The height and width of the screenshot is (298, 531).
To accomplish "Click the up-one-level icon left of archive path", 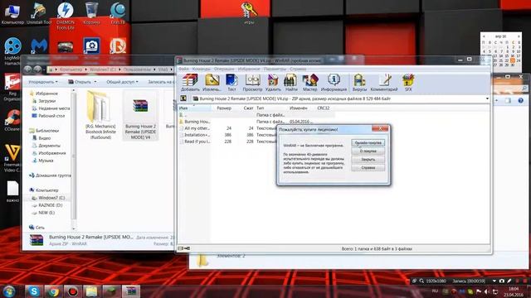I will [183, 99].
